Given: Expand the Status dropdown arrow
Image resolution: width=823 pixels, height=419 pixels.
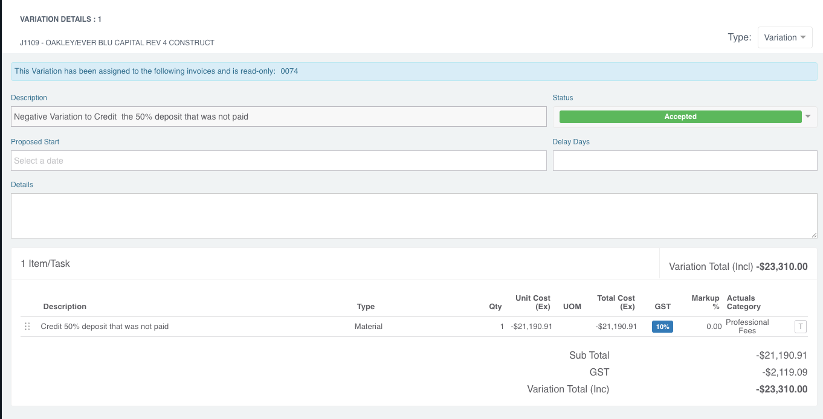Looking at the screenshot, I should pos(808,117).
